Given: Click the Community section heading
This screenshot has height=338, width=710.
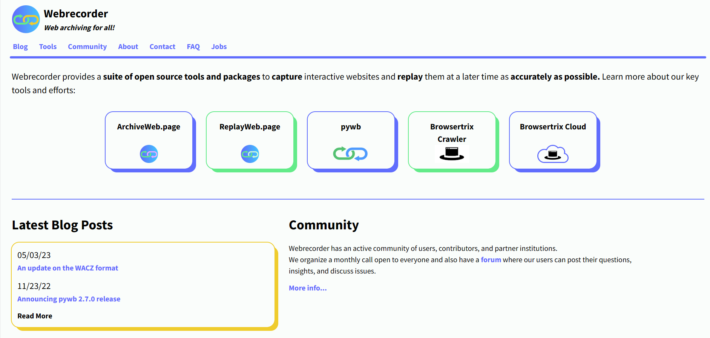Looking at the screenshot, I should click(x=324, y=225).
